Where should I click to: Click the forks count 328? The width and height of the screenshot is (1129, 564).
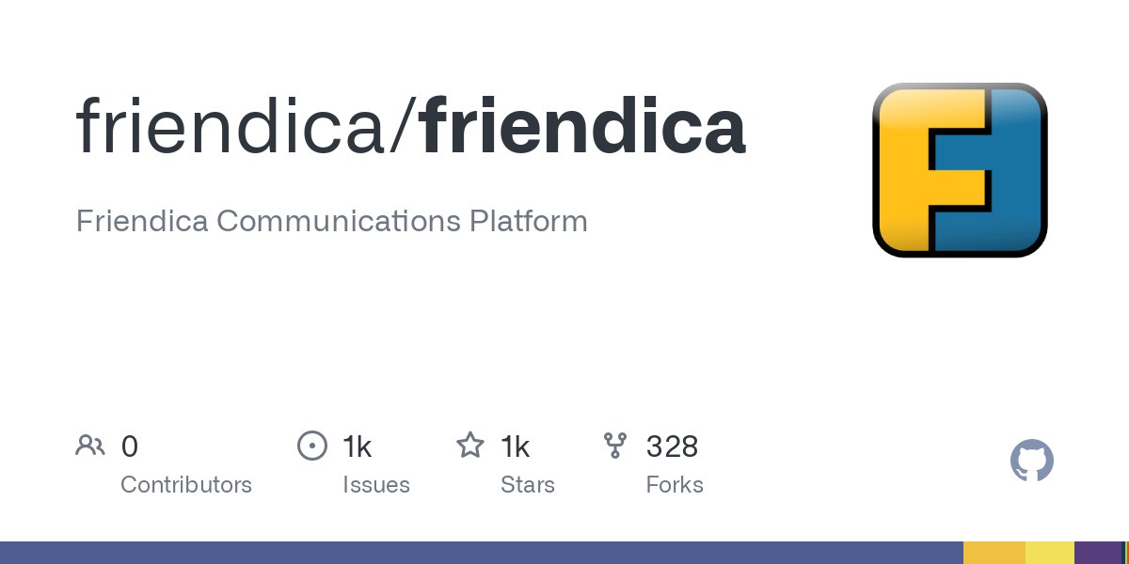pos(672,446)
